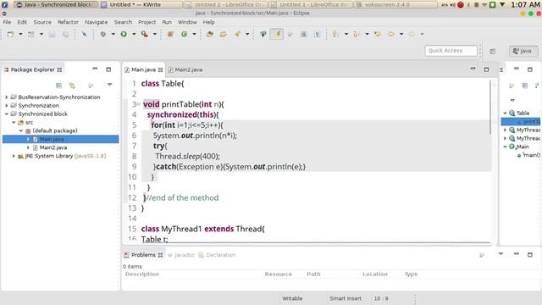Click the Java perspective button
The image size is (542, 305).
(523, 51)
